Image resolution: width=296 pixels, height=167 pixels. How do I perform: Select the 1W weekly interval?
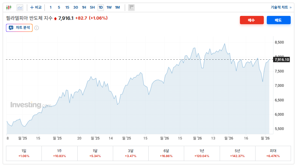click(x=109, y=7)
